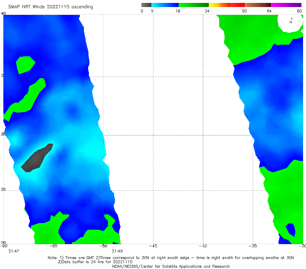This screenshot has width=306, height=269.
Task: Select the cyan-blue 5–18 colorbar segment
Action: point(165,5)
